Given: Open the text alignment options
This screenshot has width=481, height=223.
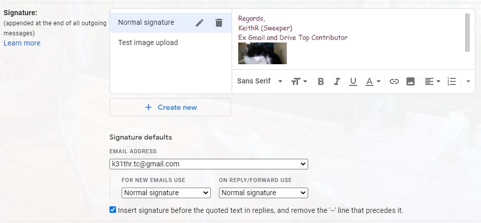Looking at the screenshot, I should tap(432, 81).
